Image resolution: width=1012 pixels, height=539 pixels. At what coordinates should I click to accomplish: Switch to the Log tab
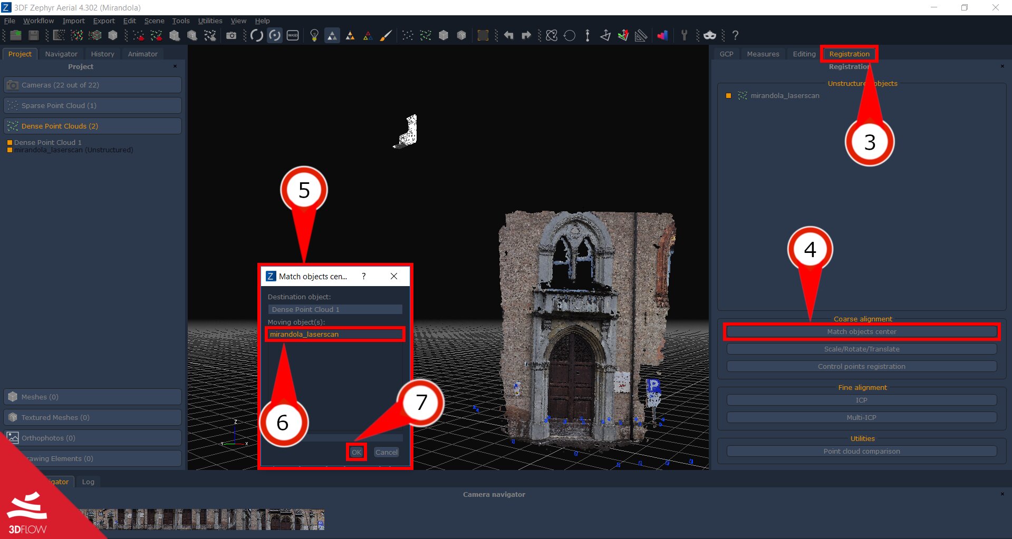(x=88, y=482)
